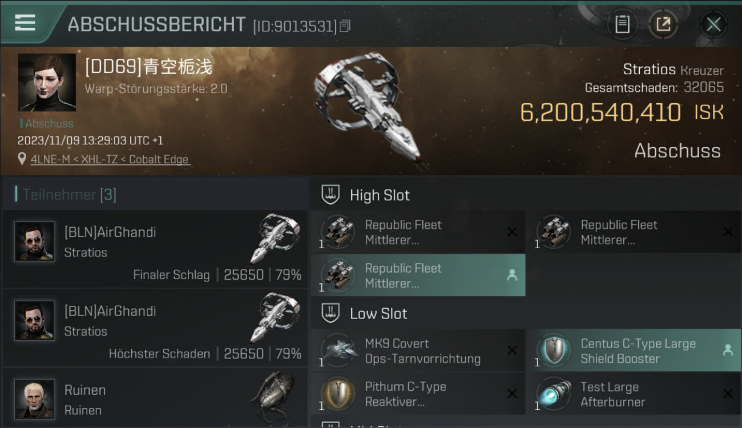Copy the kill report ID

click(x=345, y=26)
